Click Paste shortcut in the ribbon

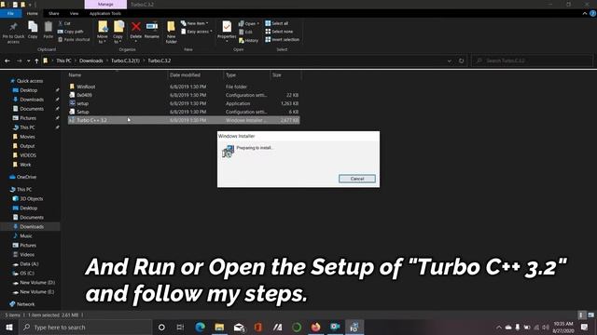tap(74, 39)
